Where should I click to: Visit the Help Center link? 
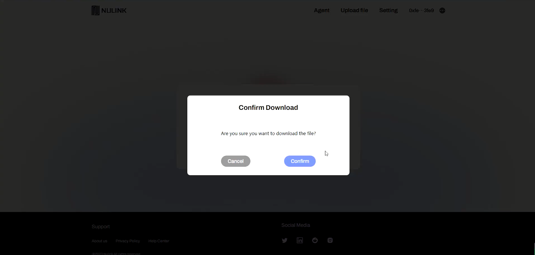coord(159,241)
